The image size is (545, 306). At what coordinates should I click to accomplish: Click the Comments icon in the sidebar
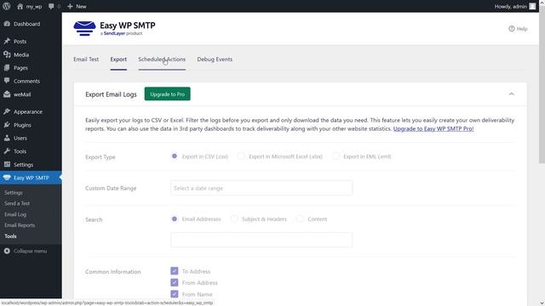(7, 81)
